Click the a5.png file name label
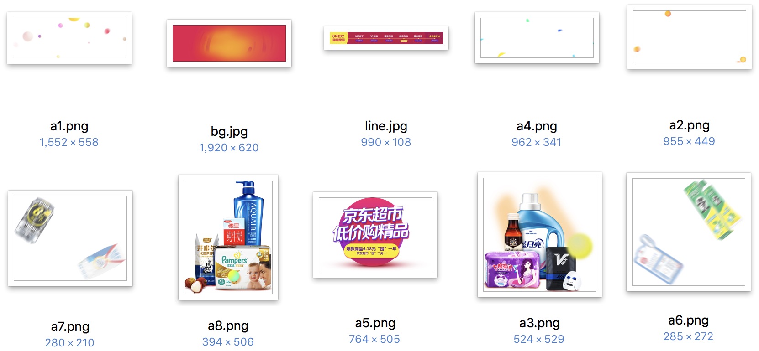The width and height of the screenshot is (759, 351). (x=375, y=323)
